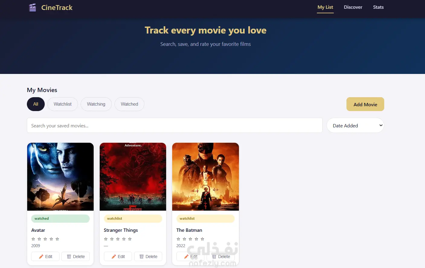Delete The Batman entry
The width and height of the screenshot is (425, 268).
(221, 257)
